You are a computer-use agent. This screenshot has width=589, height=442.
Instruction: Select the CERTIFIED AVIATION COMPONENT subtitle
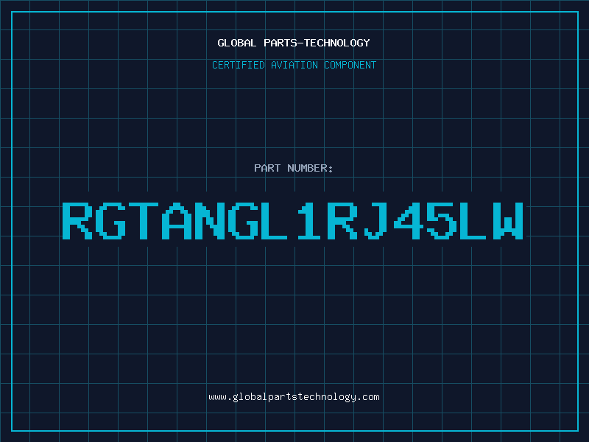click(x=294, y=65)
